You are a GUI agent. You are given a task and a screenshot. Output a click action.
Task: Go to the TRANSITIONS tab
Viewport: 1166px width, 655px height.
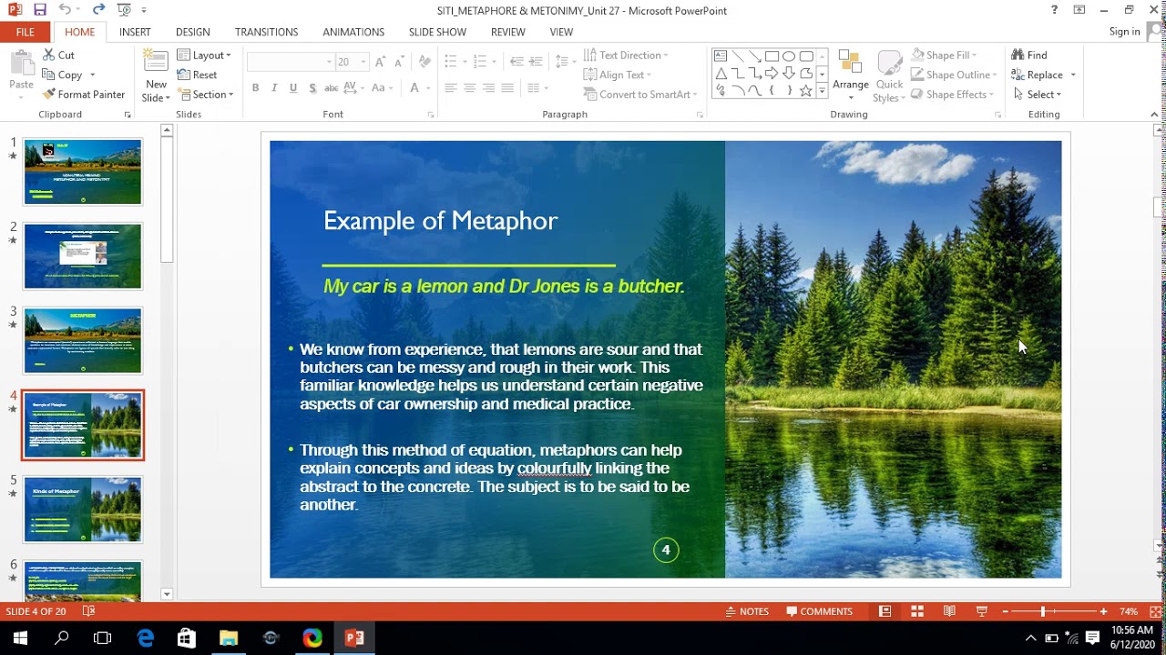[266, 32]
